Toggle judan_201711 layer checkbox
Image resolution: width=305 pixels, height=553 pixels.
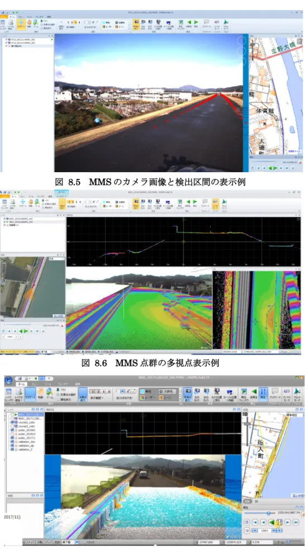pyautogui.click(x=12, y=438)
